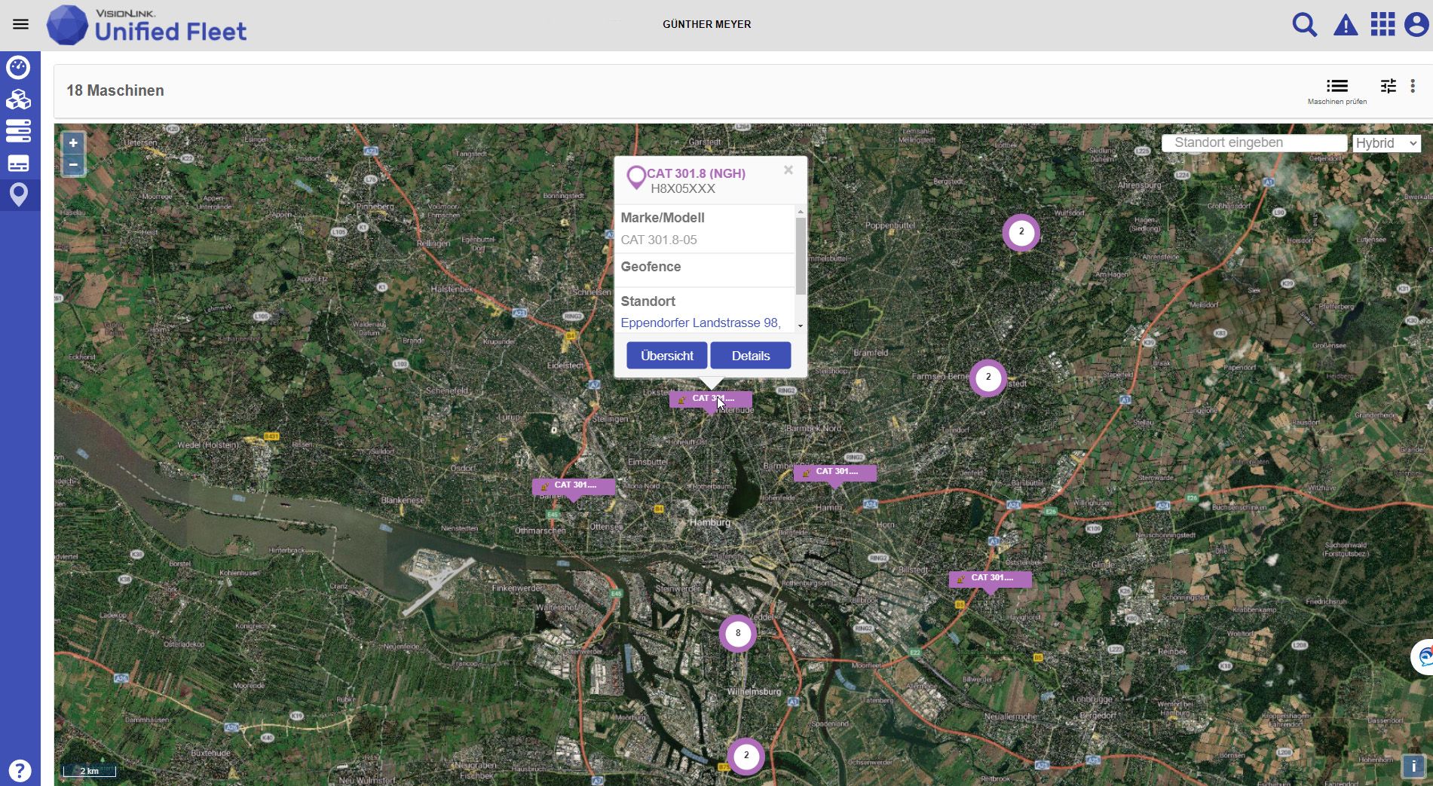Open the three-dot more options menu
Viewport: 1433px width, 786px height.
(x=1413, y=86)
